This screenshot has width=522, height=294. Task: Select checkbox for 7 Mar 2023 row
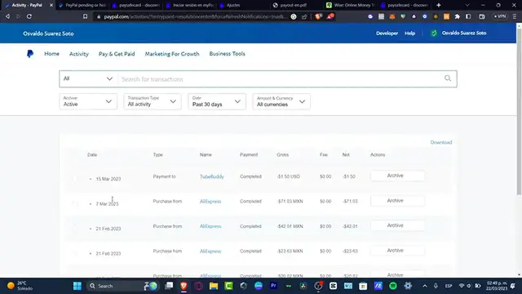tap(74, 203)
